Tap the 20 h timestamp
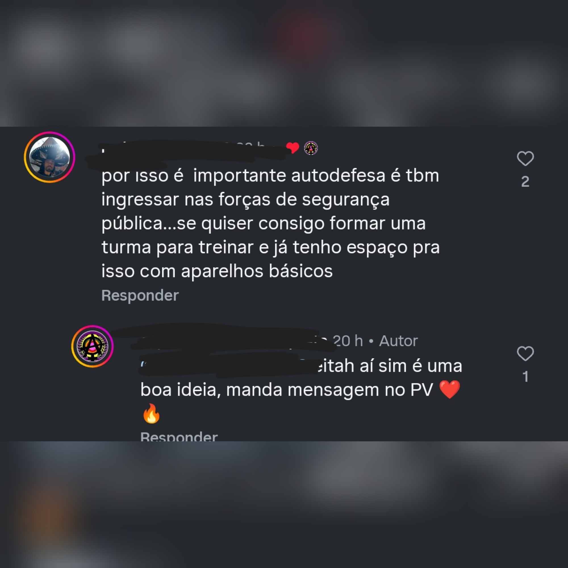568x568 pixels. tap(348, 341)
